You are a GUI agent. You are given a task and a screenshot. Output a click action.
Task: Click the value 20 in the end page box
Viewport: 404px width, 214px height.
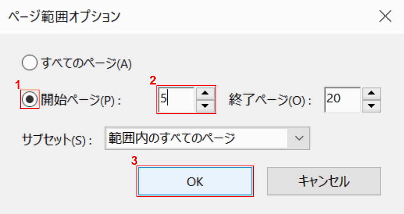(x=334, y=98)
